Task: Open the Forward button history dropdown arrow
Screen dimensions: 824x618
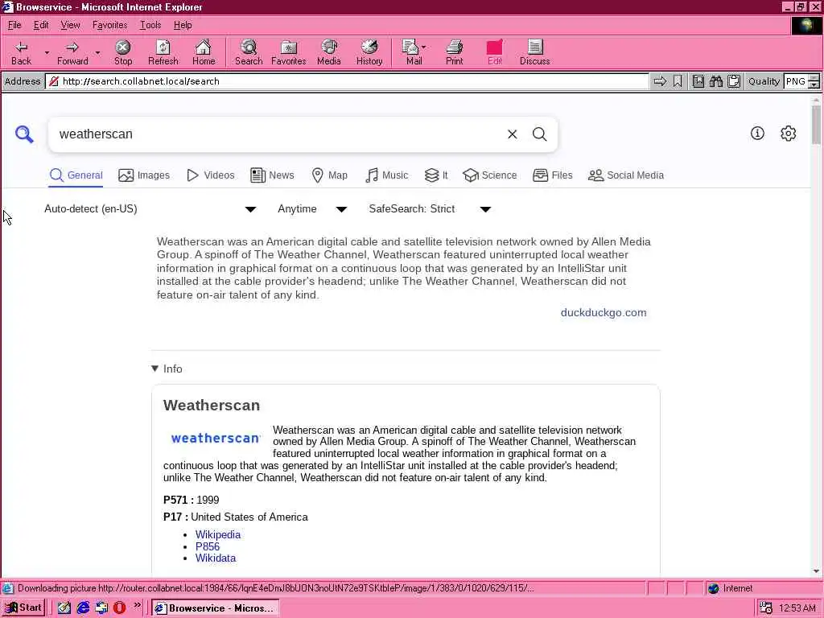Action: tap(97, 52)
